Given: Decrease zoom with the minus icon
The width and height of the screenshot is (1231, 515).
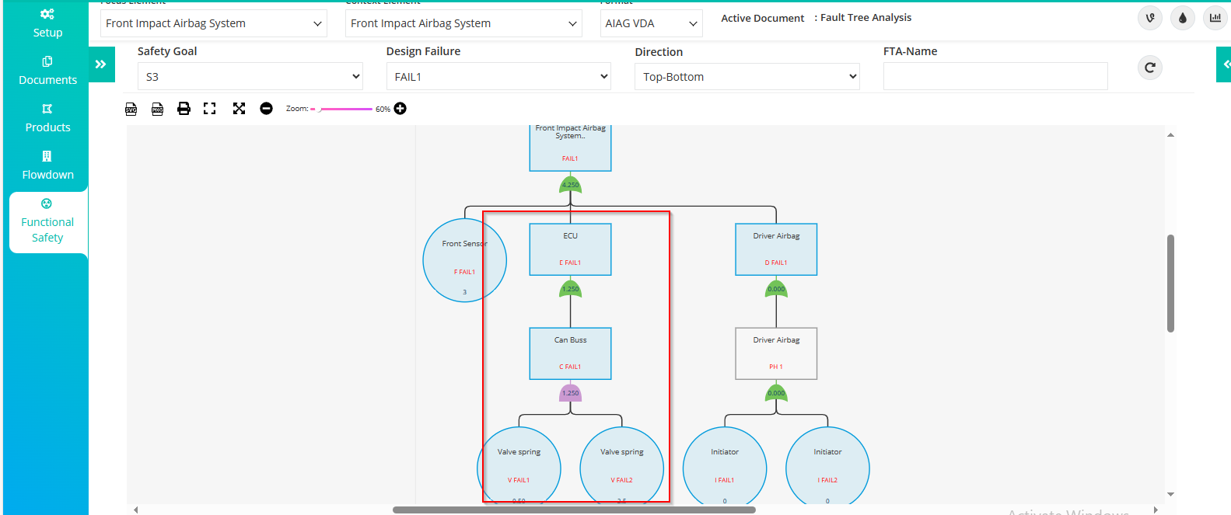Looking at the screenshot, I should coord(266,109).
